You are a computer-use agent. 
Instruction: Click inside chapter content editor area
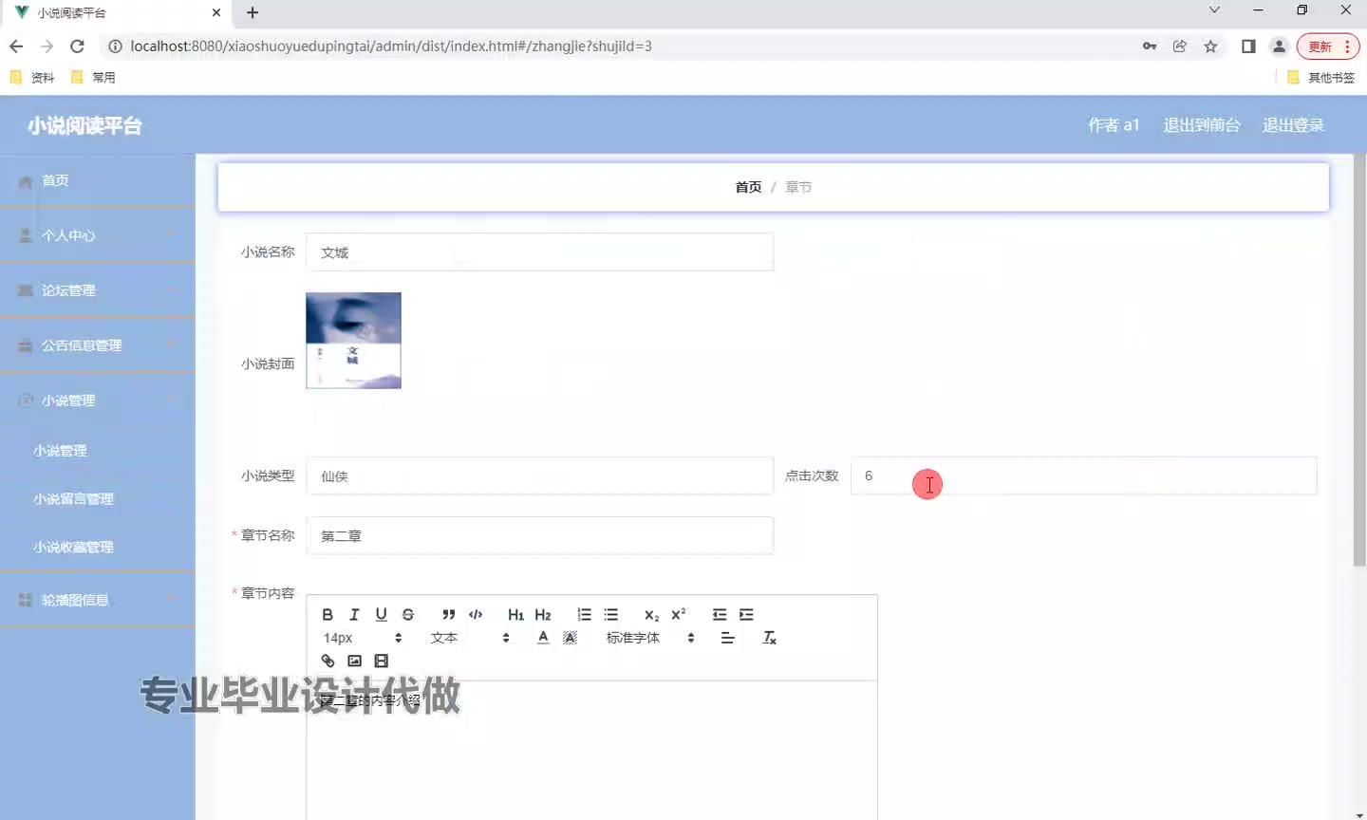point(591,750)
